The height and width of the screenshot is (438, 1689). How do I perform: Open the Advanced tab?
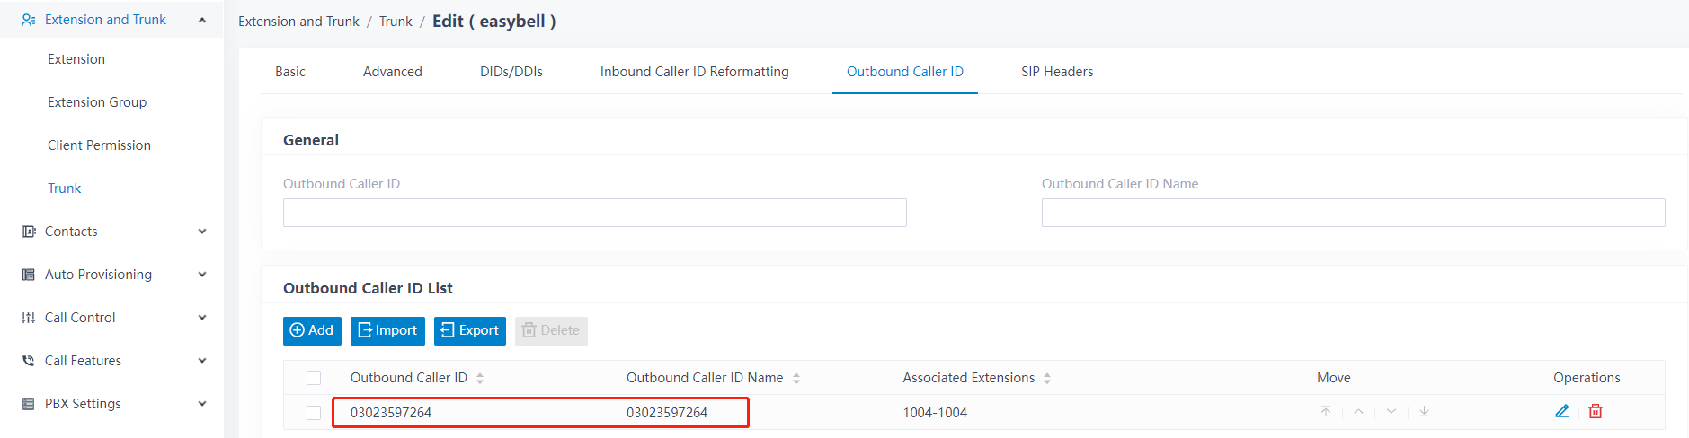click(x=393, y=72)
